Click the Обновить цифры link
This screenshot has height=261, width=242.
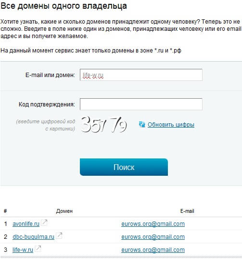[x=171, y=125]
